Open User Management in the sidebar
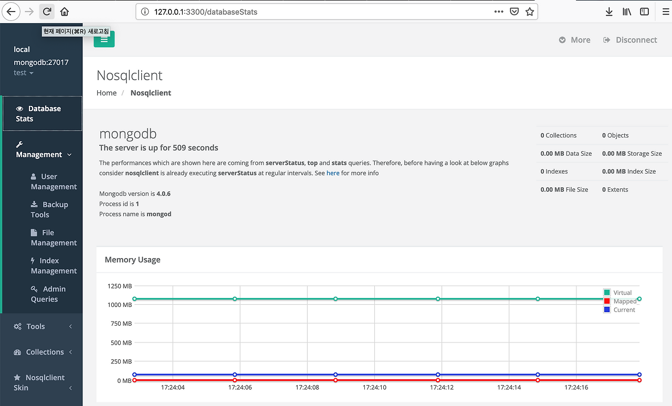This screenshot has width=672, height=406. pos(54,181)
